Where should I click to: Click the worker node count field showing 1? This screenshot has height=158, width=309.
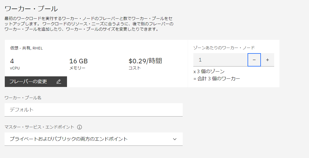[x=221, y=60]
